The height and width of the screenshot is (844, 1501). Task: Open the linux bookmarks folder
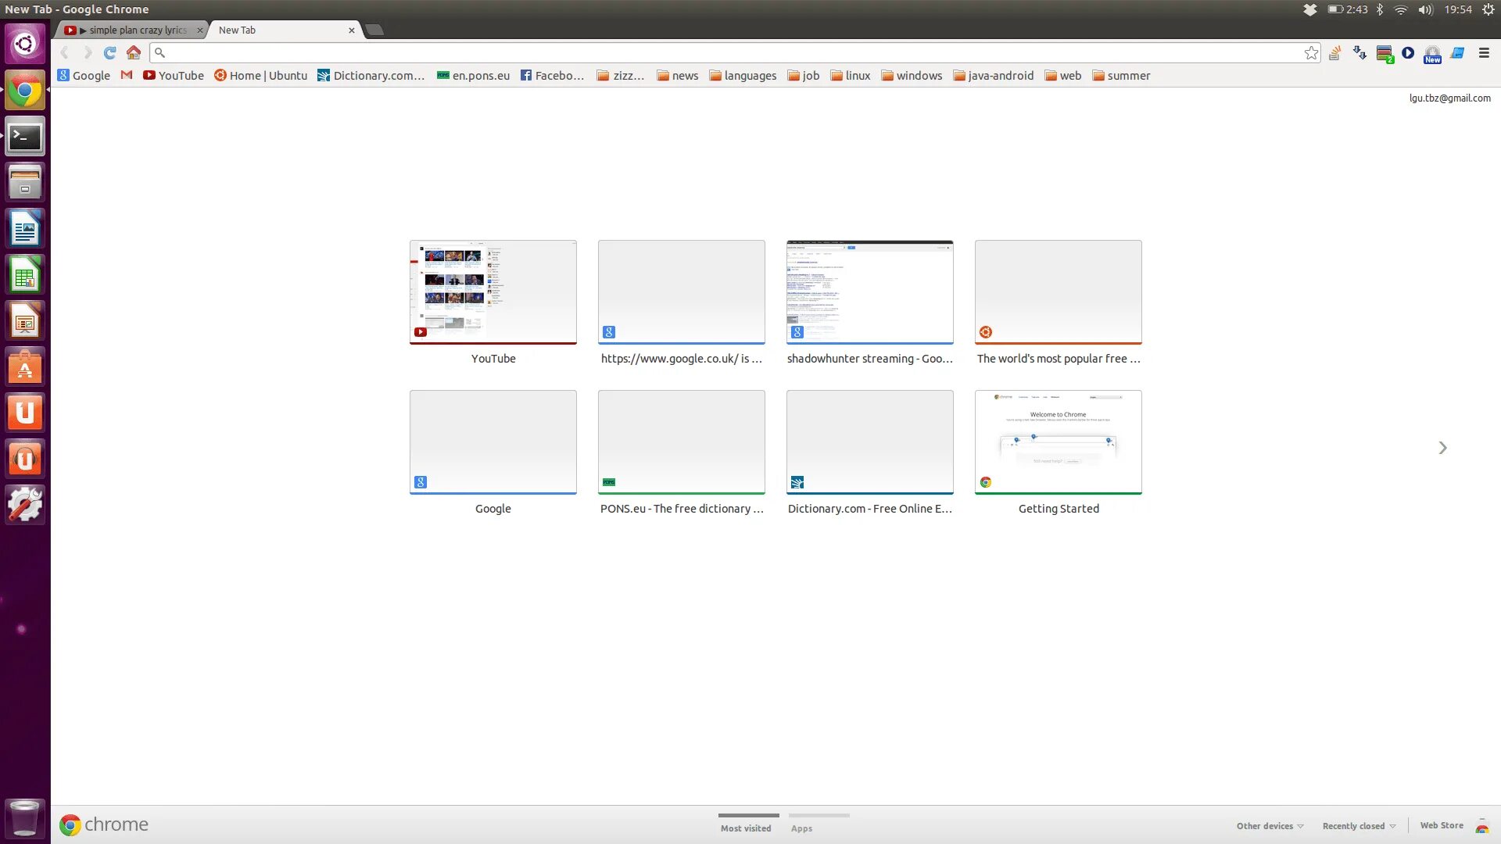point(850,76)
